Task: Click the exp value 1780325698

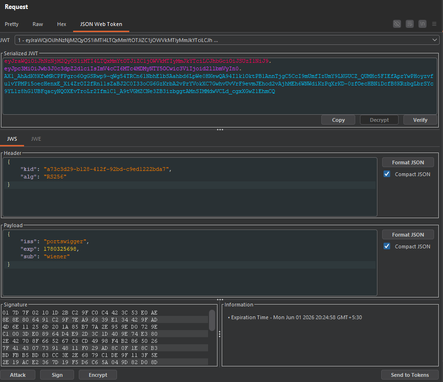Action: point(60,249)
